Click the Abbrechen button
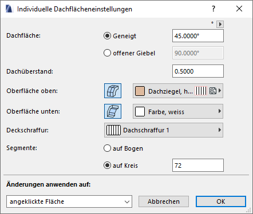Screen dimensions: 253x214 (164, 201)
